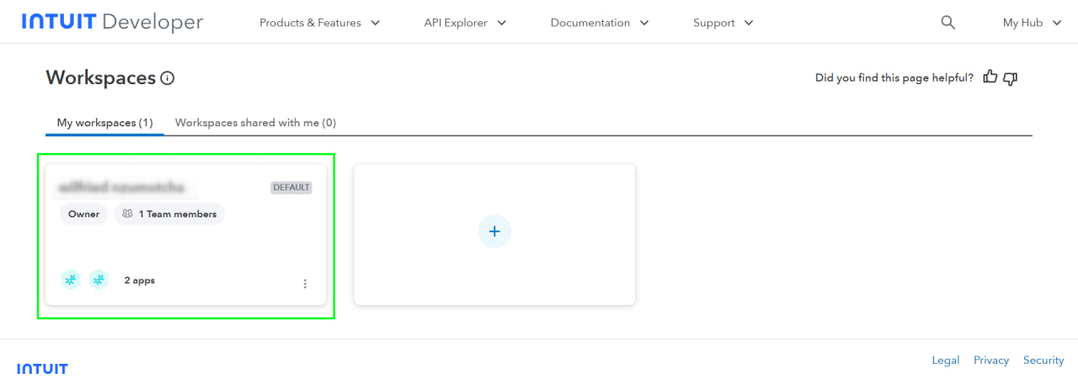Click the Workspaces info icon
Viewport: 1078px width, 384px height.
[x=168, y=78]
